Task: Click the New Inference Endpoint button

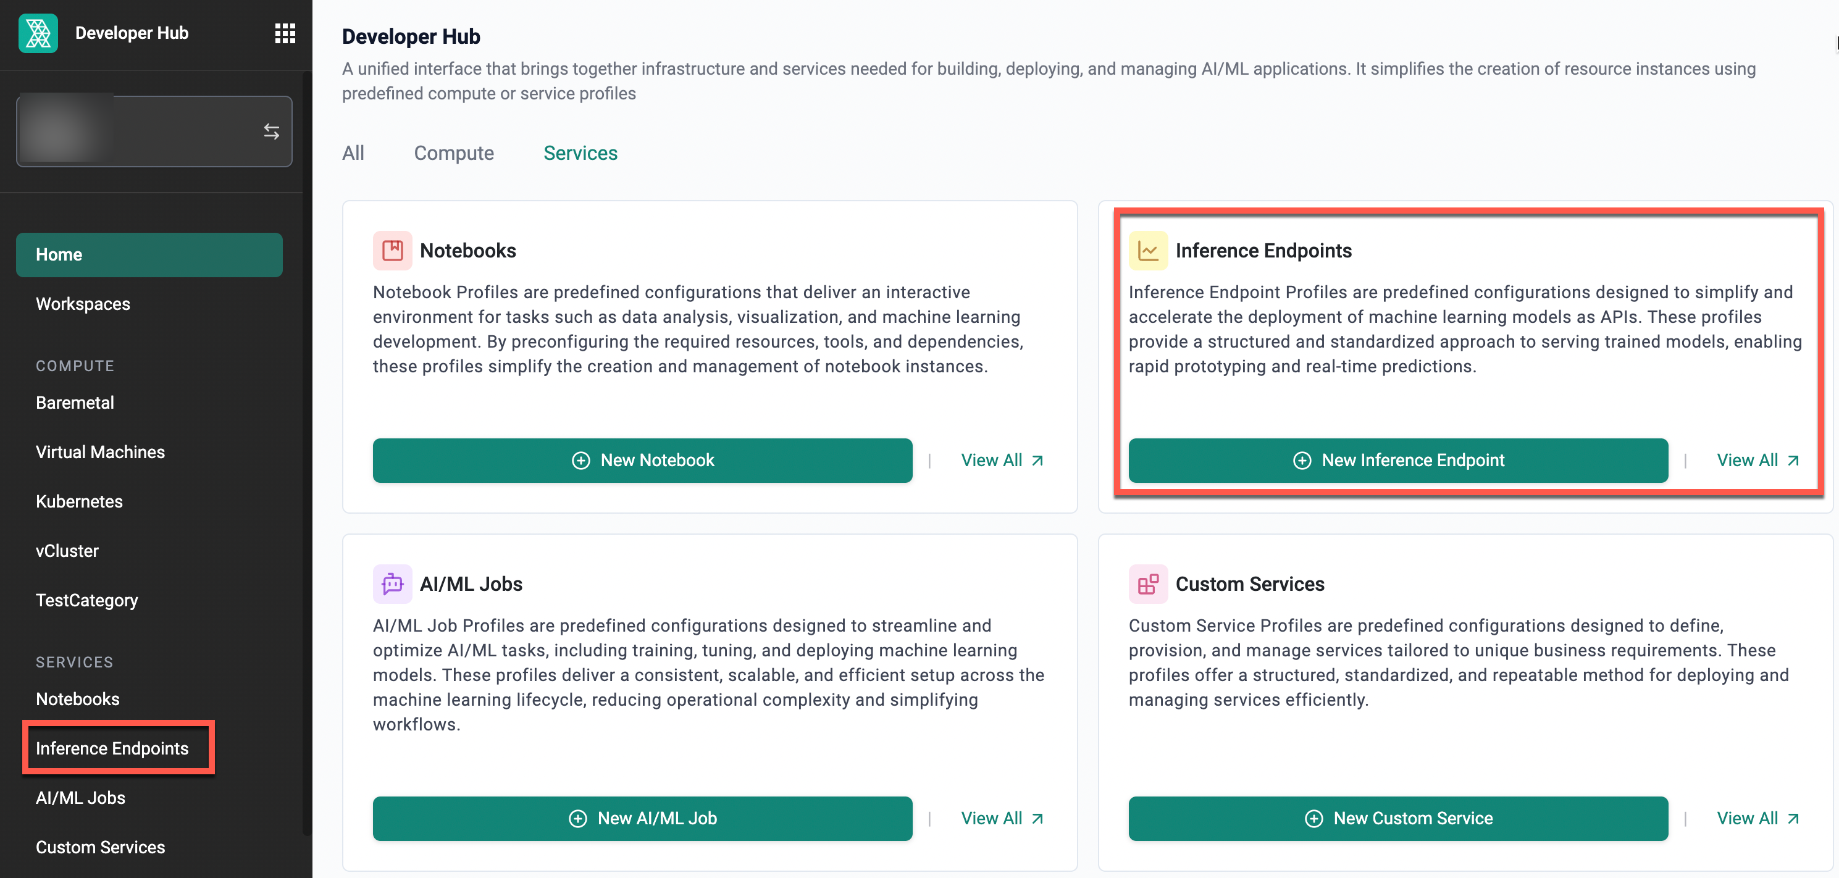Action: click(x=1397, y=461)
